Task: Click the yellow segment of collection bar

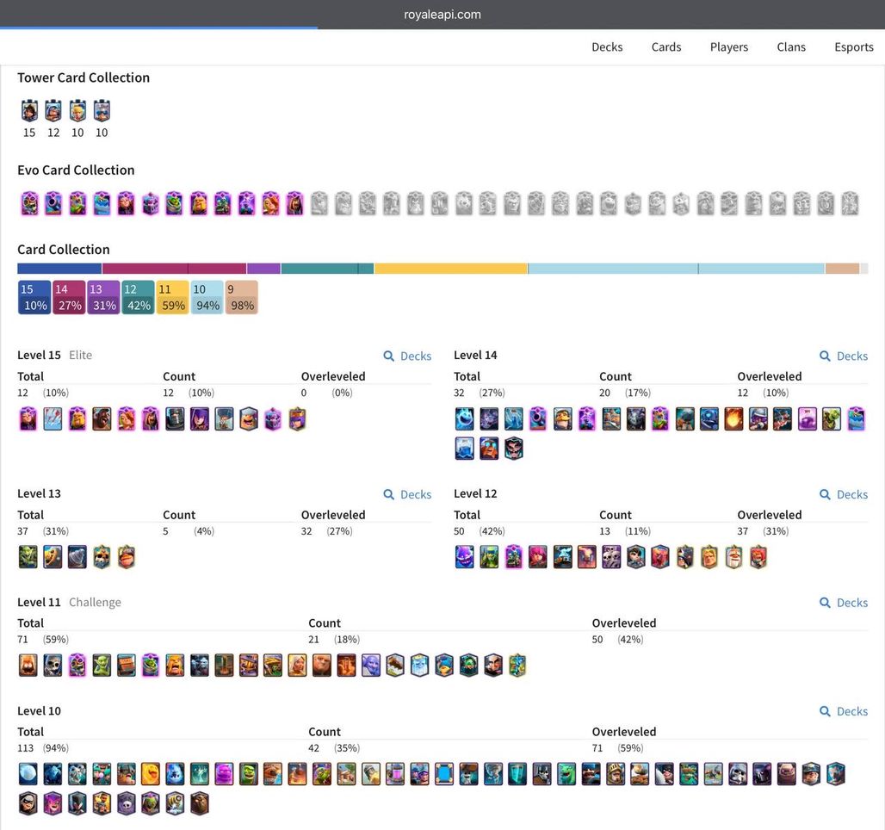Action: (x=451, y=268)
